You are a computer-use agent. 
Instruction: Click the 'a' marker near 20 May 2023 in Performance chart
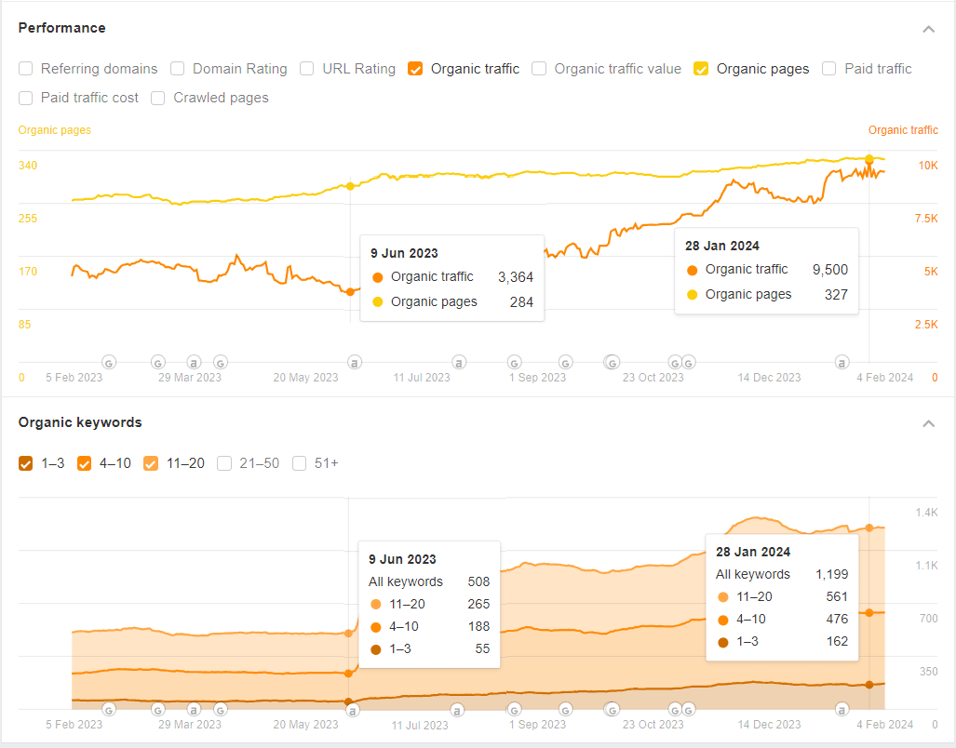[354, 362]
